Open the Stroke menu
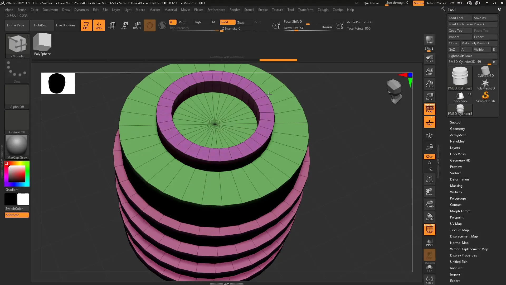The image size is (506, 285). [263, 10]
